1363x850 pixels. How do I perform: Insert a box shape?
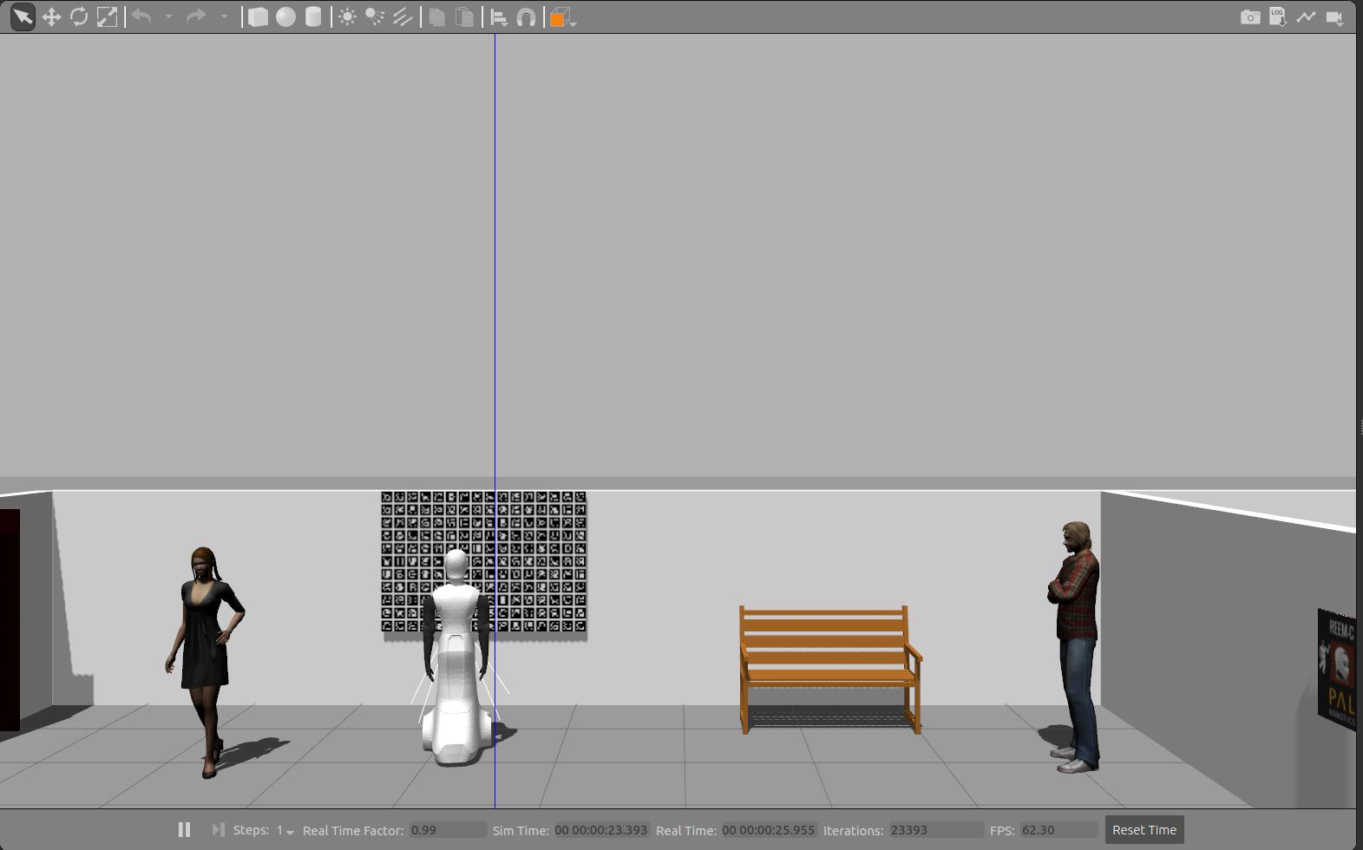258,17
